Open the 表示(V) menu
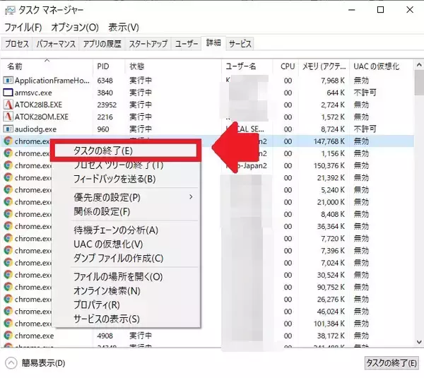The image size is (424, 378). 124,27
